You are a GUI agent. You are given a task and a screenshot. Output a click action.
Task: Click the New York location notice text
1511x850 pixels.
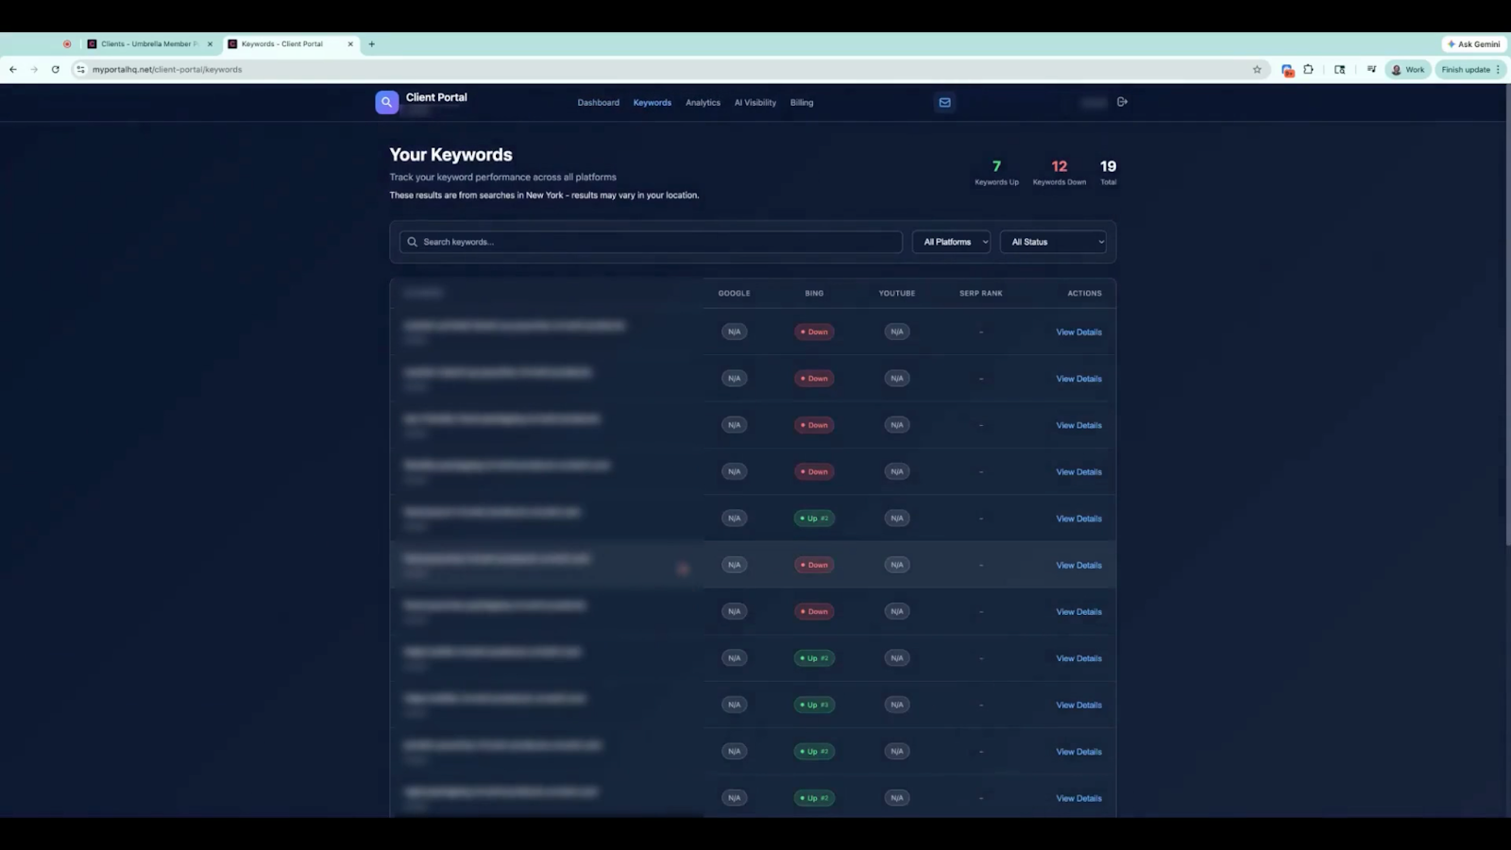[x=545, y=195]
